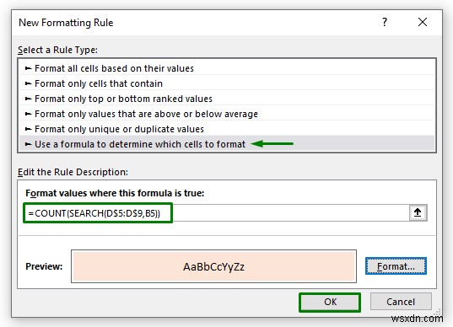Open the Format... button options
This screenshot has height=327, width=453.
396,266
